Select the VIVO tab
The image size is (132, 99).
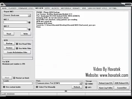click(84, 8)
